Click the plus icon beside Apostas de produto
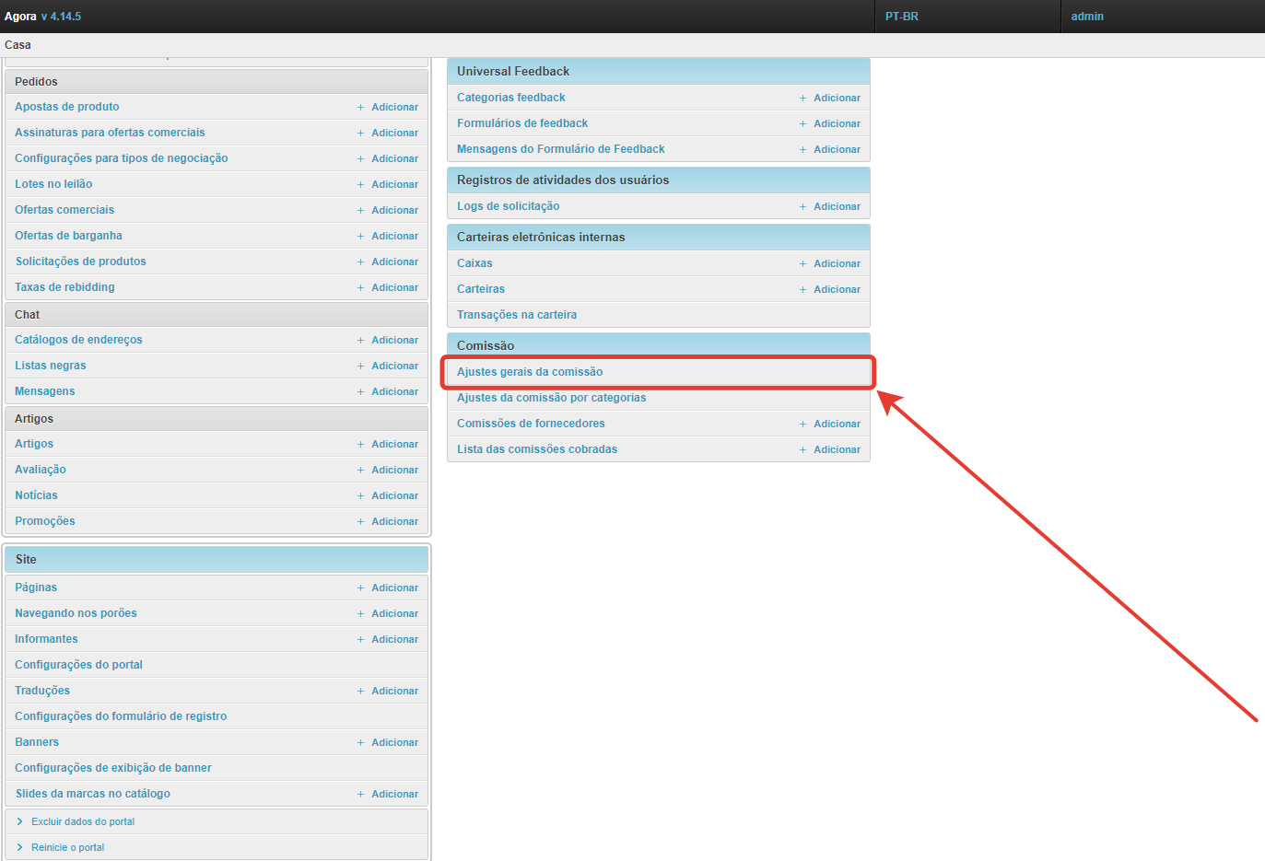The image size is (1265, 861). click(360, 108)
